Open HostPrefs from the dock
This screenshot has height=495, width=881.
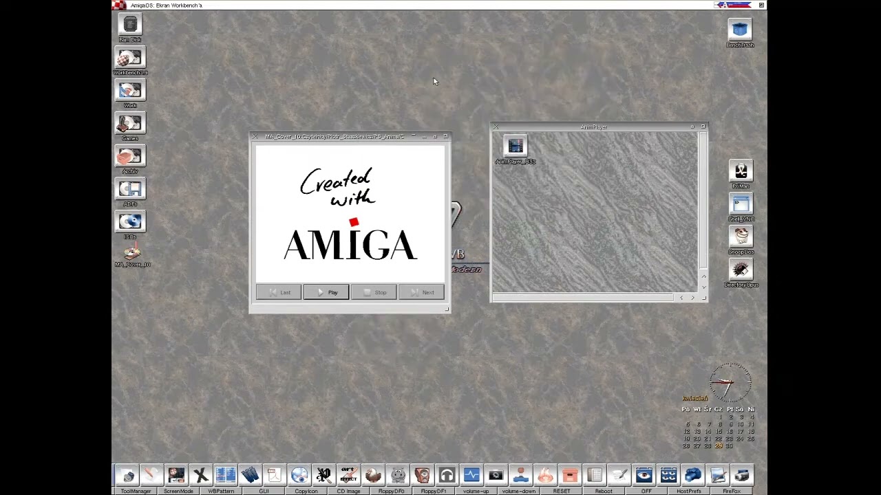pyautogui.click(x=689, y=491)
